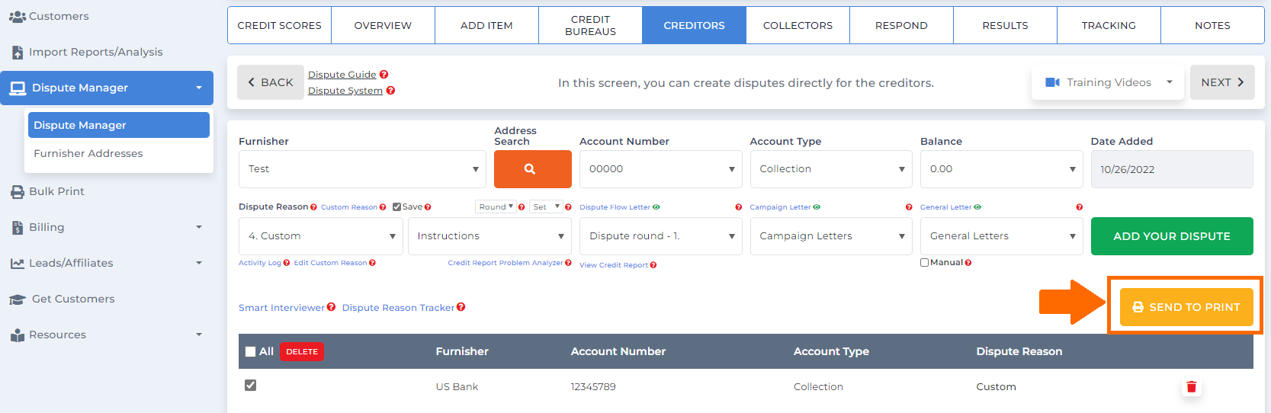
Task: Click help icon beside View Credit Report
Action: [x=653, y=265]
